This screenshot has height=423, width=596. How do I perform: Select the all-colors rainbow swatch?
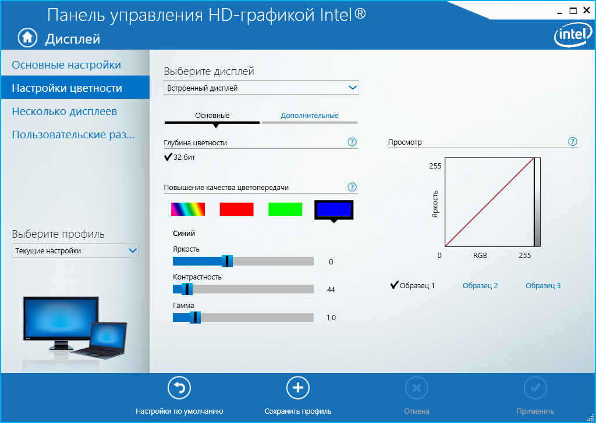pos(188,209)
